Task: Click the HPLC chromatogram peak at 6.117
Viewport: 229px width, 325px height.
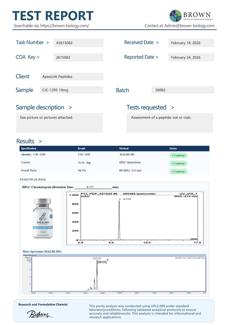Action: (119, 220)
